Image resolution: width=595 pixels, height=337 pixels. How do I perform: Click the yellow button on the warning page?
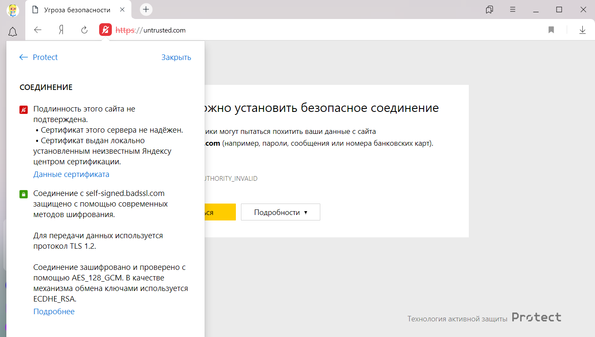click(x=220, y=212)
